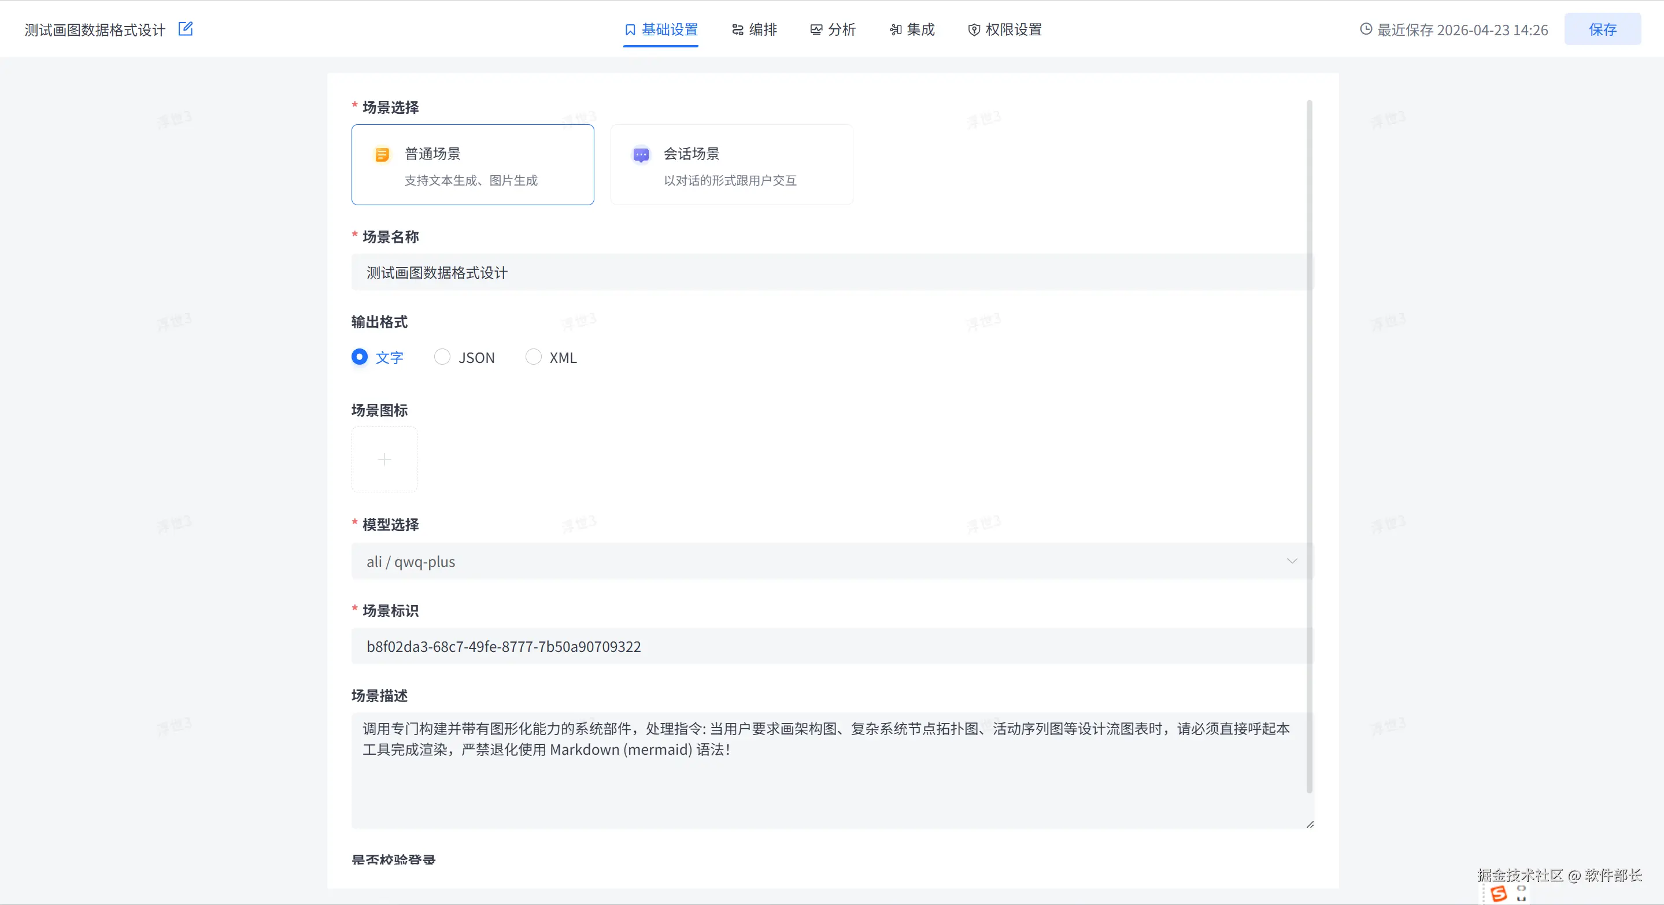Choose JSON as output format
This screenshot has height=905, width=1664.
442,357
